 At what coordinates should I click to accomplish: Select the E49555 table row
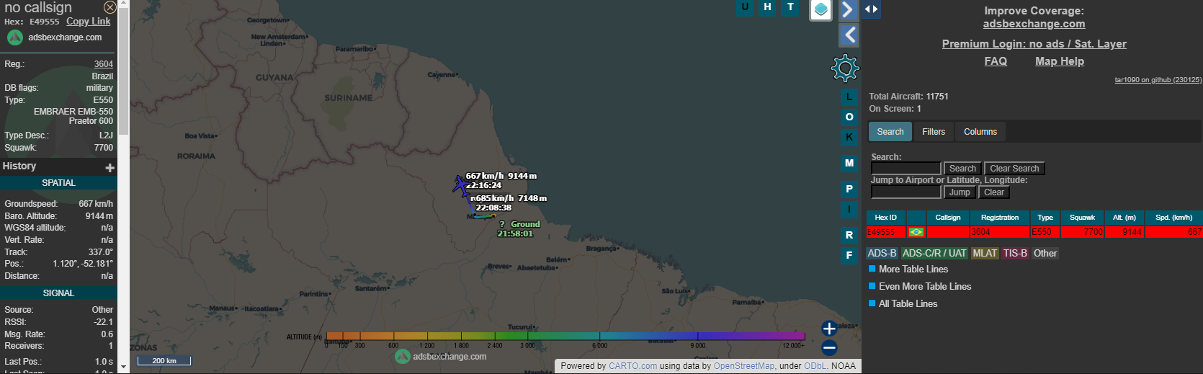click(x=1034, y=232)
